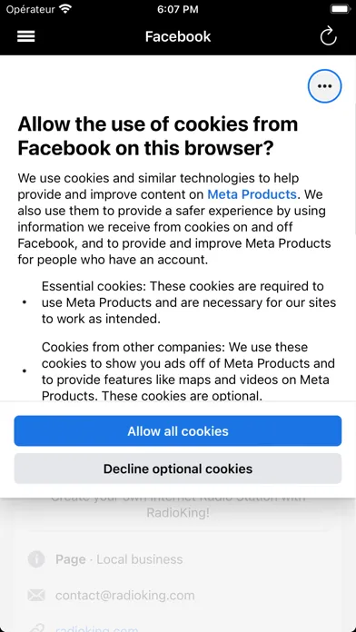Screen dimensions: 356x632
Task: Open the hamburger menu
Action: pyautogui.click(x=25, y=36)
